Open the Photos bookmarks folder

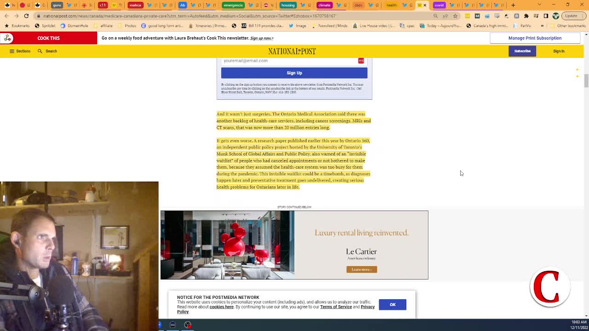127,26
